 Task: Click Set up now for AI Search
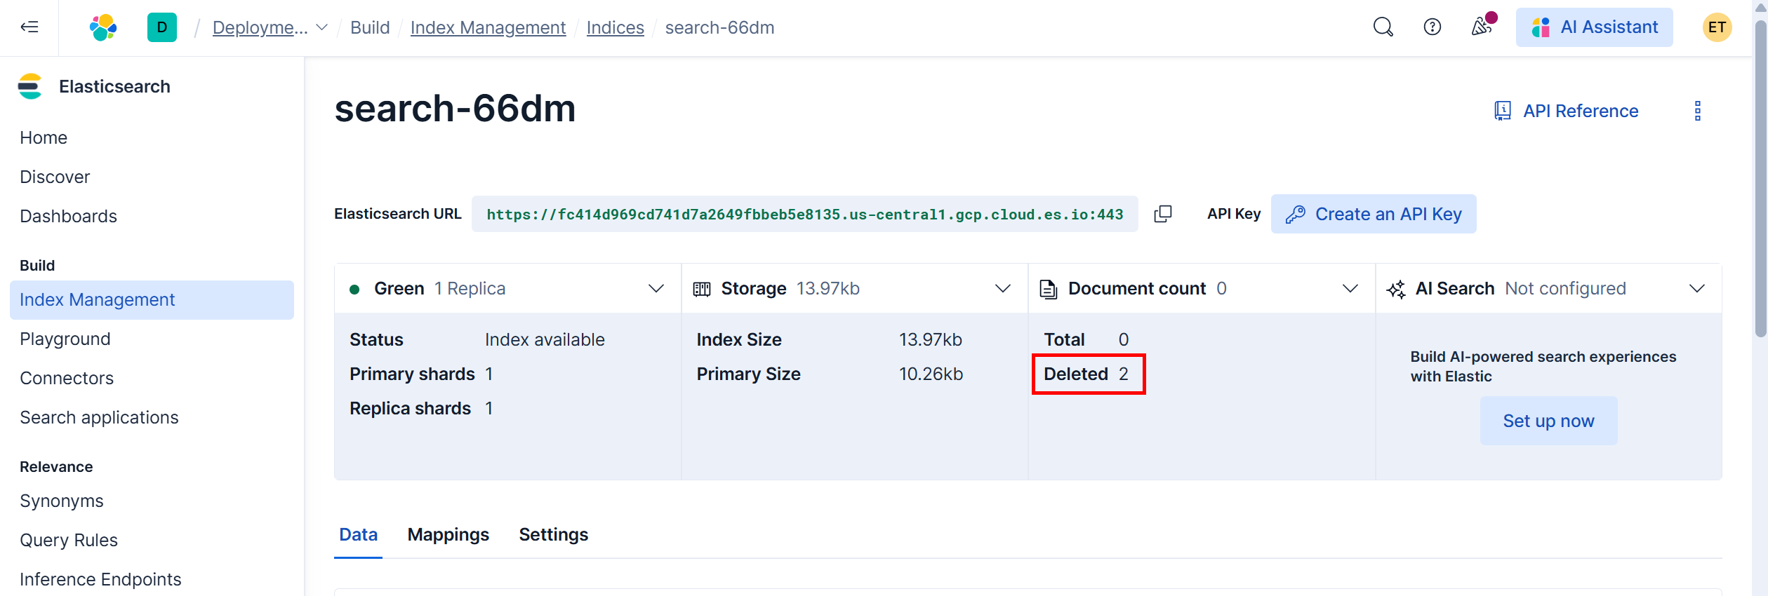[x=1548, y=421]
